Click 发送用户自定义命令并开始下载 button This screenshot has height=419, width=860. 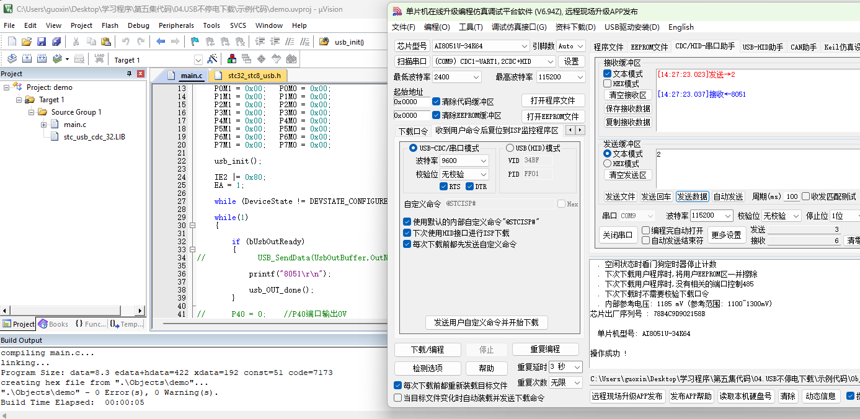coord(486,322)
